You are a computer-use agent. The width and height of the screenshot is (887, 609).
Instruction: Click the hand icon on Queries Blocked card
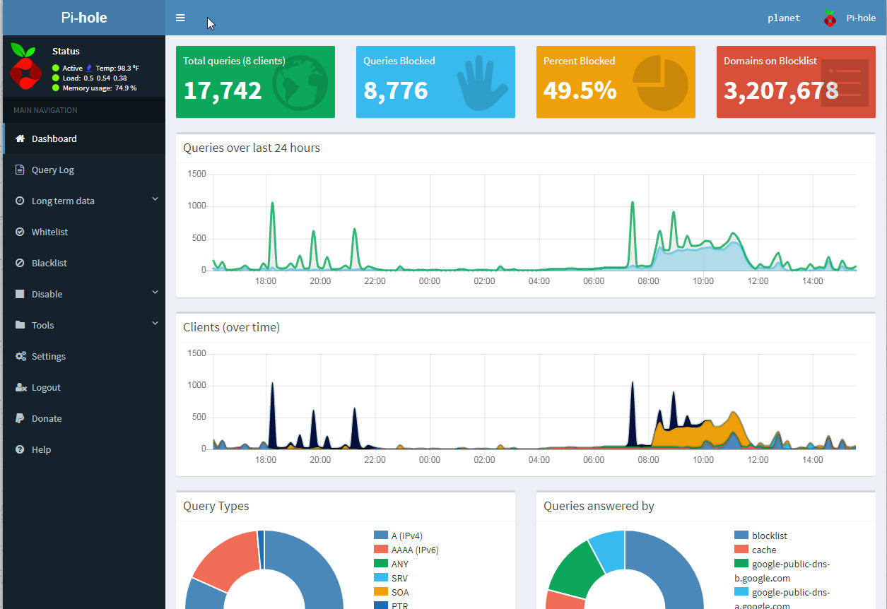pos(483,83)
